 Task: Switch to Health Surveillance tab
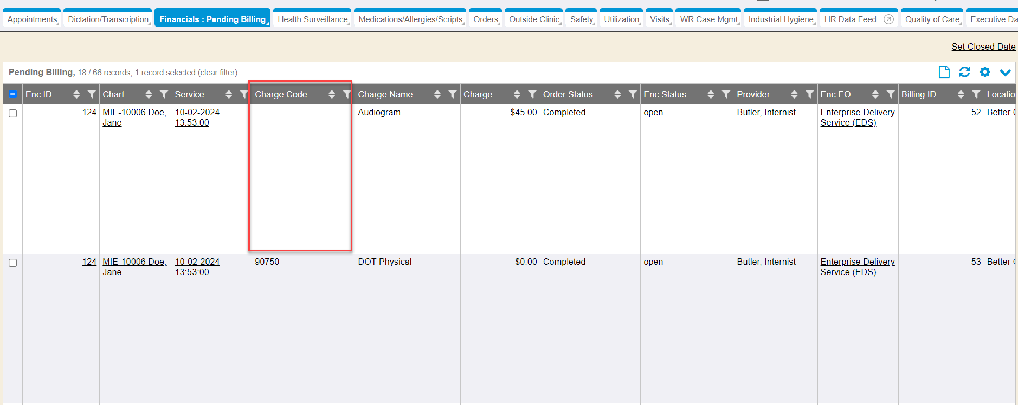[x=312, y=19]
